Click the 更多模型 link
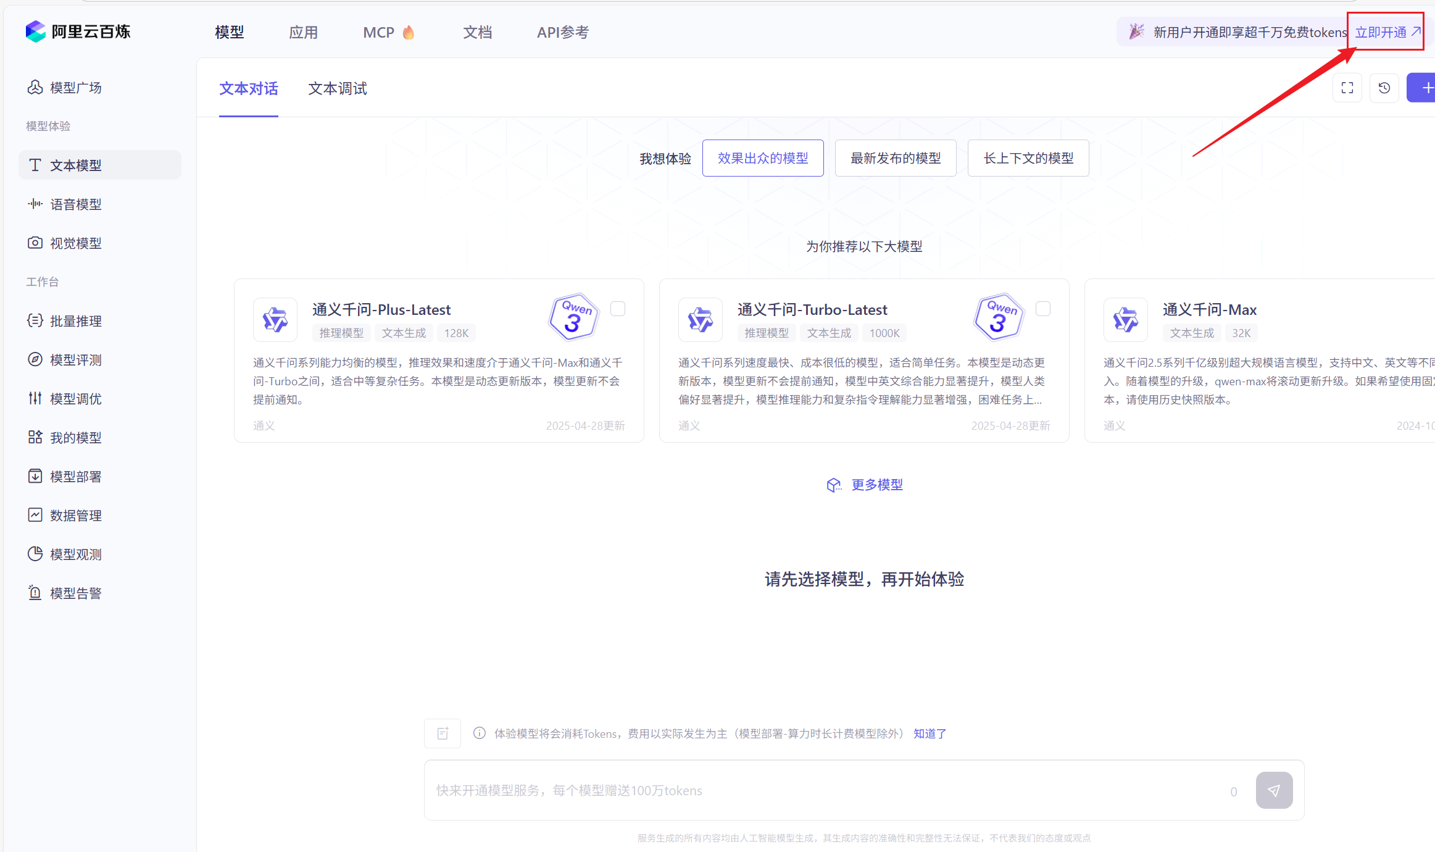Viewport: 1435px width, 852px height. (x=877, y=485)
